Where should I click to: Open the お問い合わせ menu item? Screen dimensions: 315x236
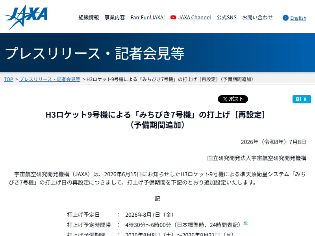(x=258, y=17)
